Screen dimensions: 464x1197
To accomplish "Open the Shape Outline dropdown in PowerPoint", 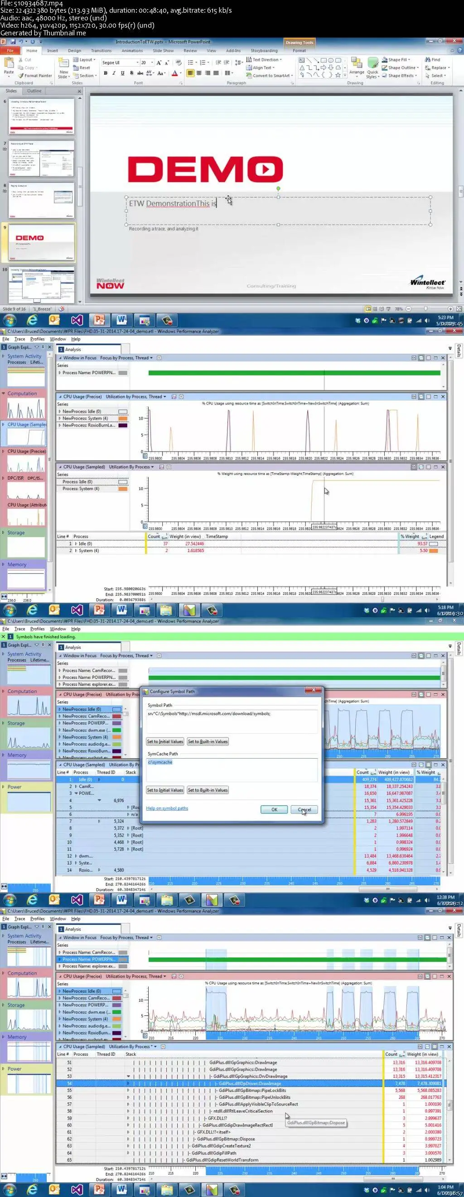I will 400,67.
